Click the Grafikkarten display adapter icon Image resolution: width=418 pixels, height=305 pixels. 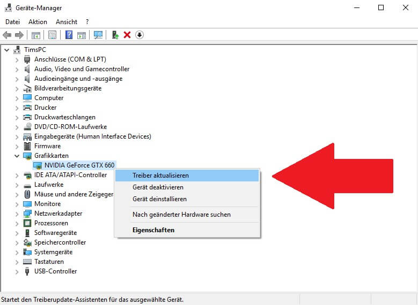[x=27, y=156]
